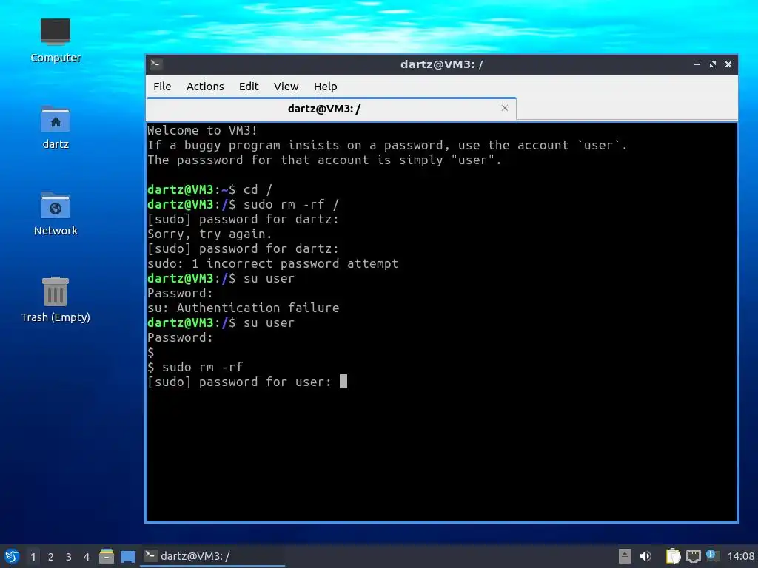Image resolution: width=758 pixels, height=568 pixels.
Task: Open the clipboard manager tray icon
Action: click(673, 556)
